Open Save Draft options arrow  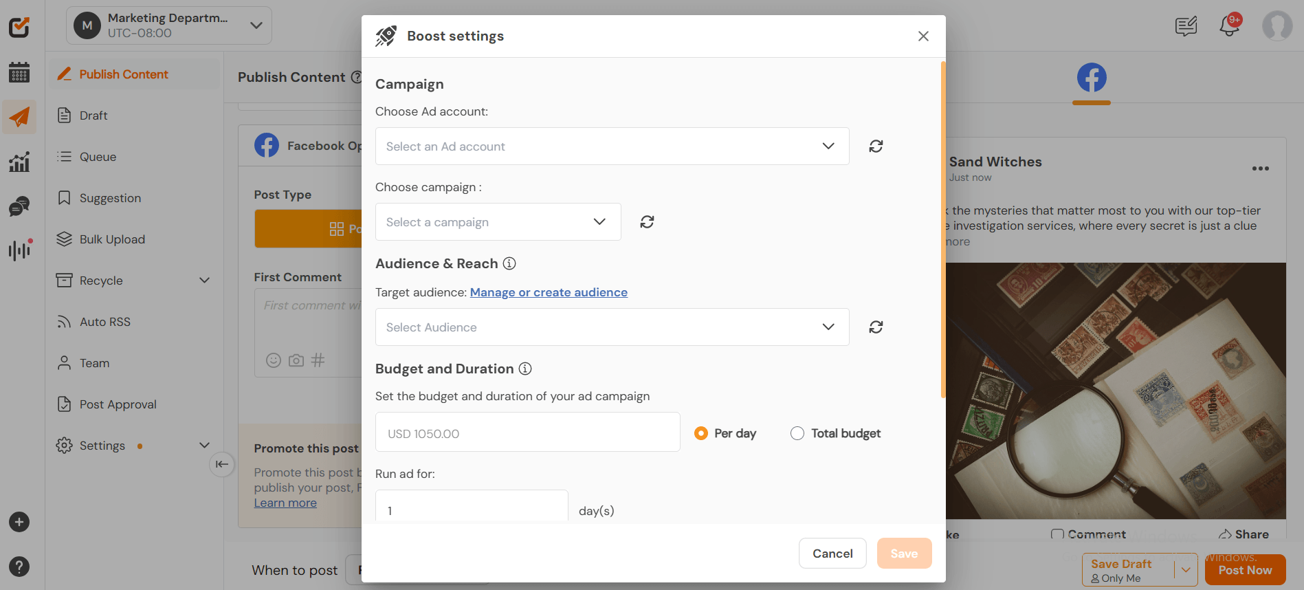(1186, 569)
